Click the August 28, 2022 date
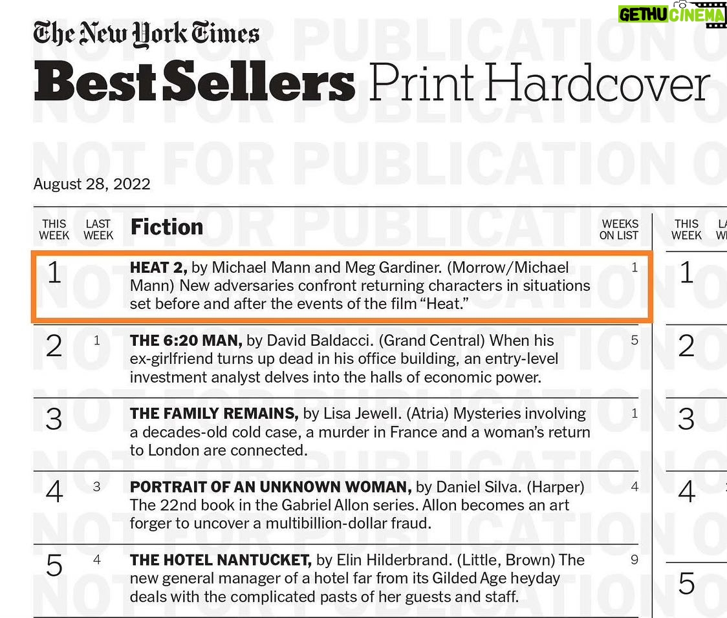Image resolution: width=727 pixels, height=618 pixels. pyautogui.click(x=92, y=184)
